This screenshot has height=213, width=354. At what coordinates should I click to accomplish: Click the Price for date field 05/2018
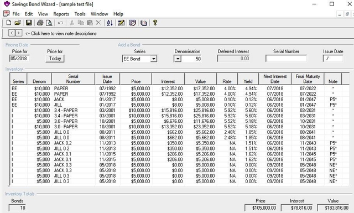pos(19,59)
